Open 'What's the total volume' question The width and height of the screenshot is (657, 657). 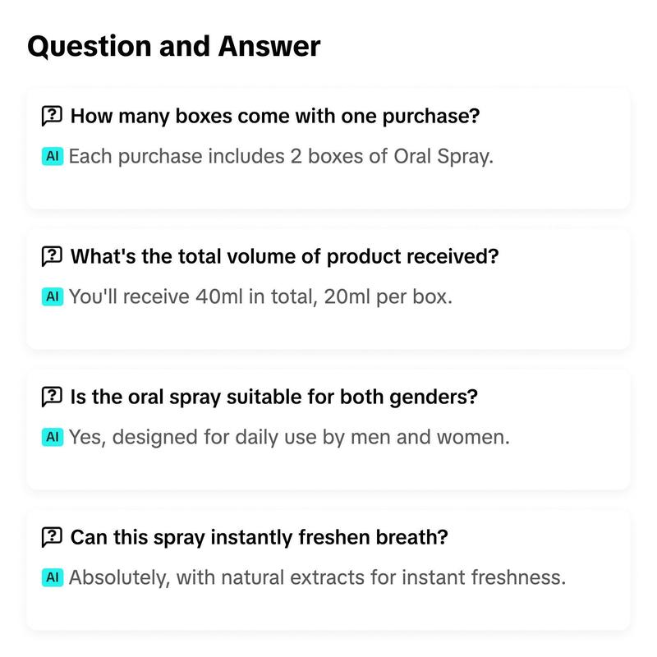point(284,256)
